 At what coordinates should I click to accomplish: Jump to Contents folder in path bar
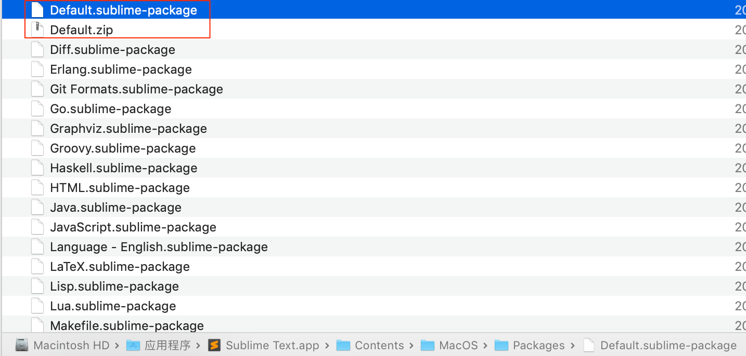[379, 346]
